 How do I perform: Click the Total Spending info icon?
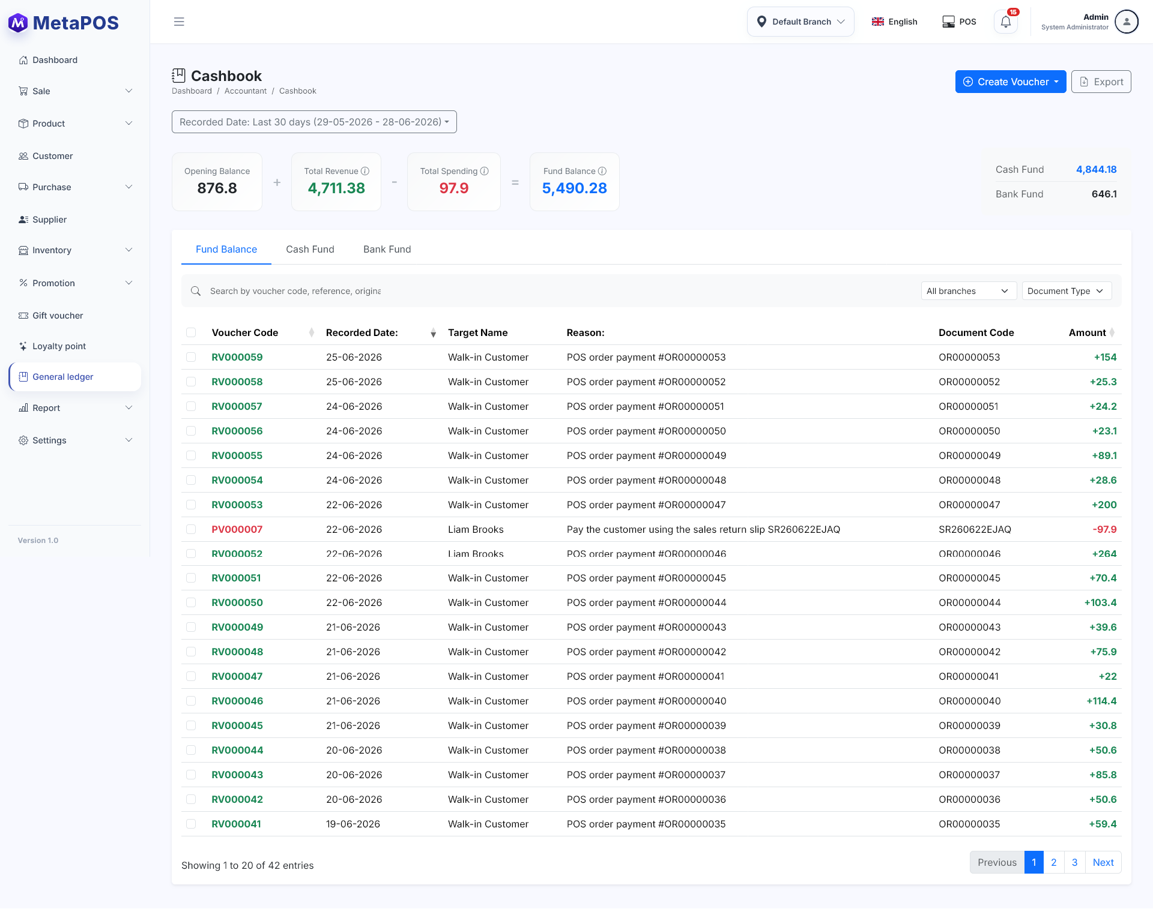[x=485, y=171]
